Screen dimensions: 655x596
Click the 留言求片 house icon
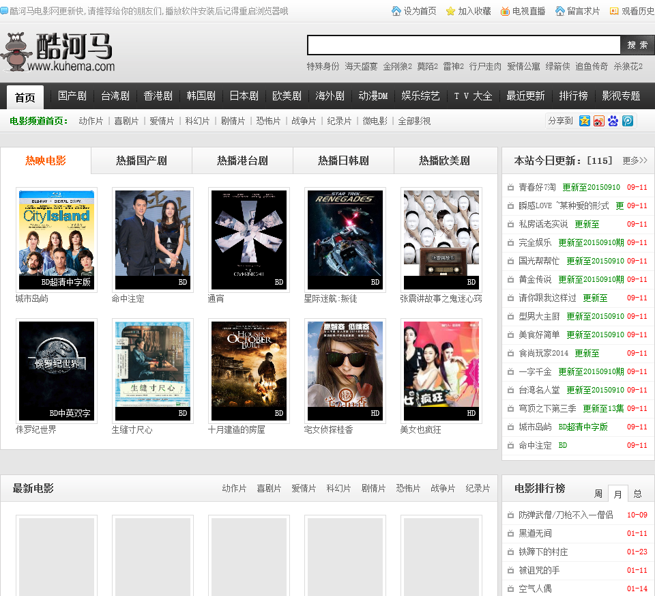click(559, 11)
